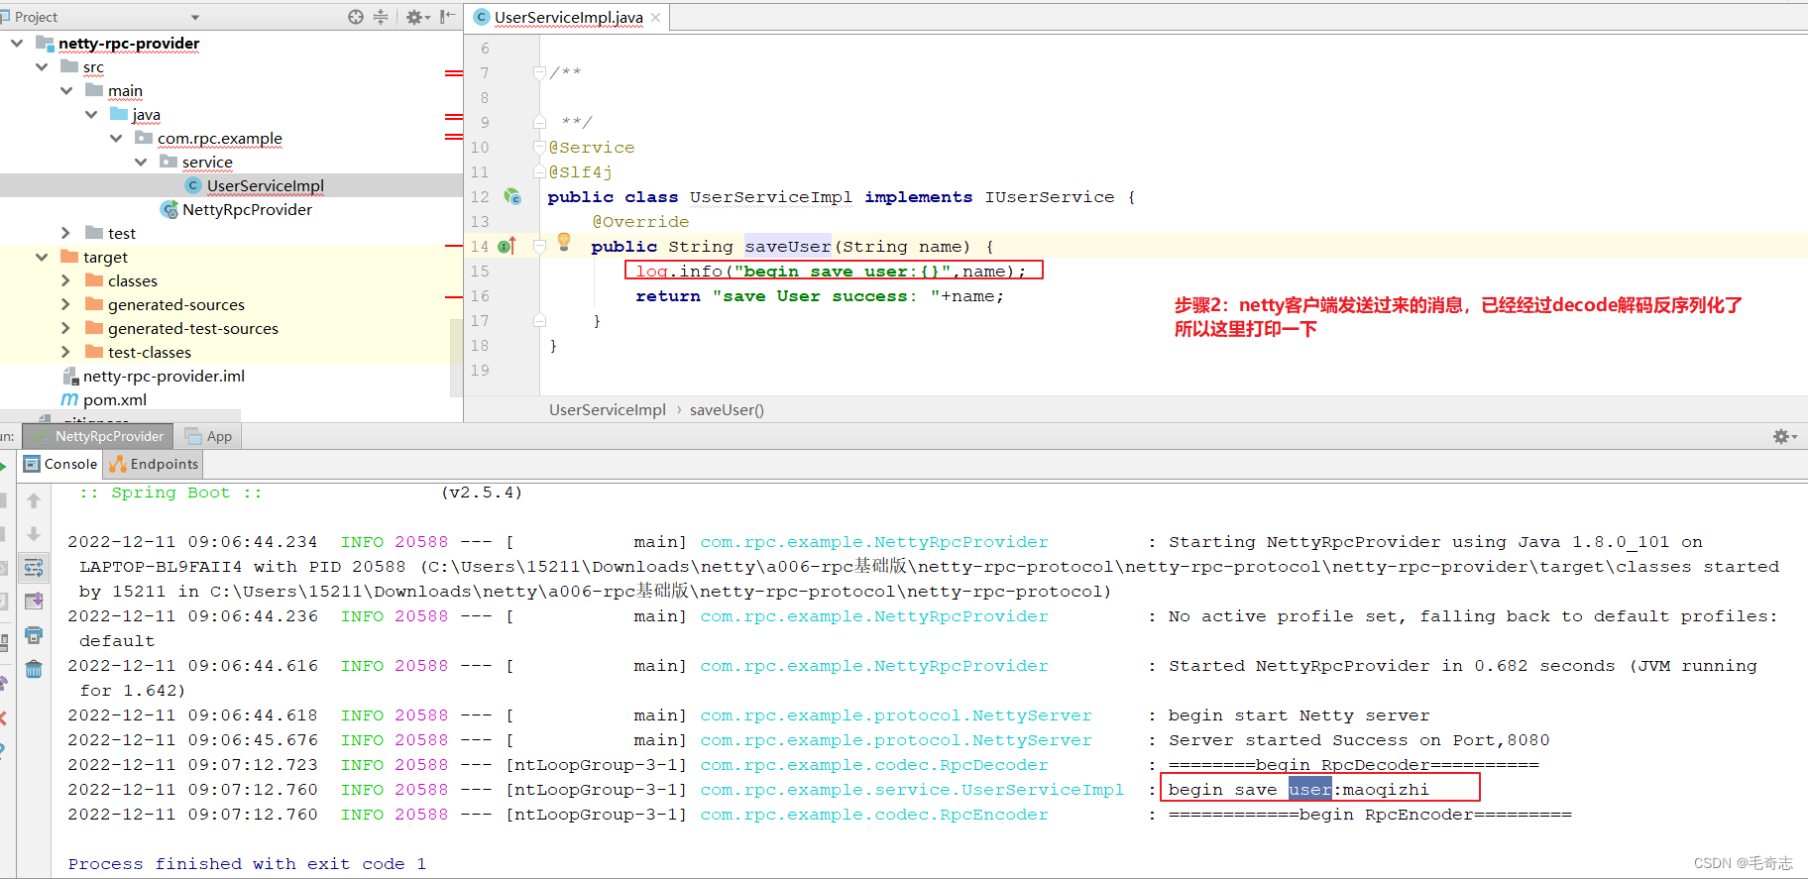Screen dimensions: 1808x879
Task: Expand the generated-test-sources folder node
Action: [66, 328]
